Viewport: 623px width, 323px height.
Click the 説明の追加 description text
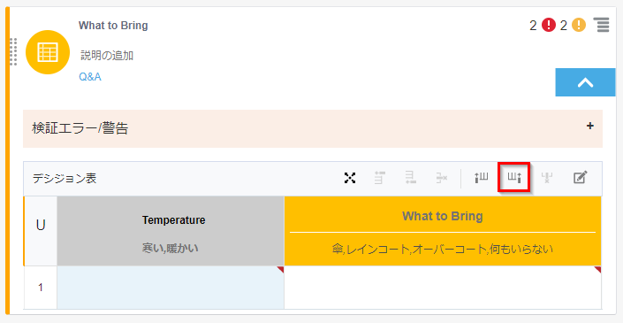click(107, 56)
